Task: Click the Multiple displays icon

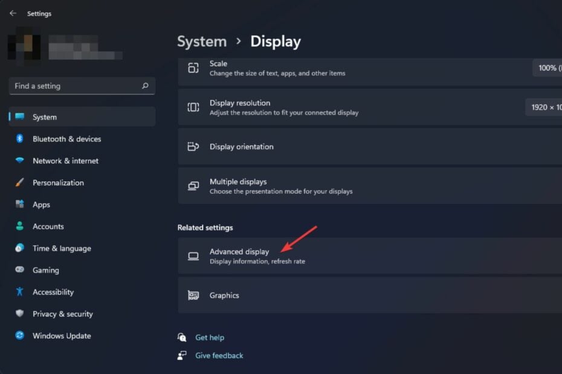Action: [x=193, y=185]
